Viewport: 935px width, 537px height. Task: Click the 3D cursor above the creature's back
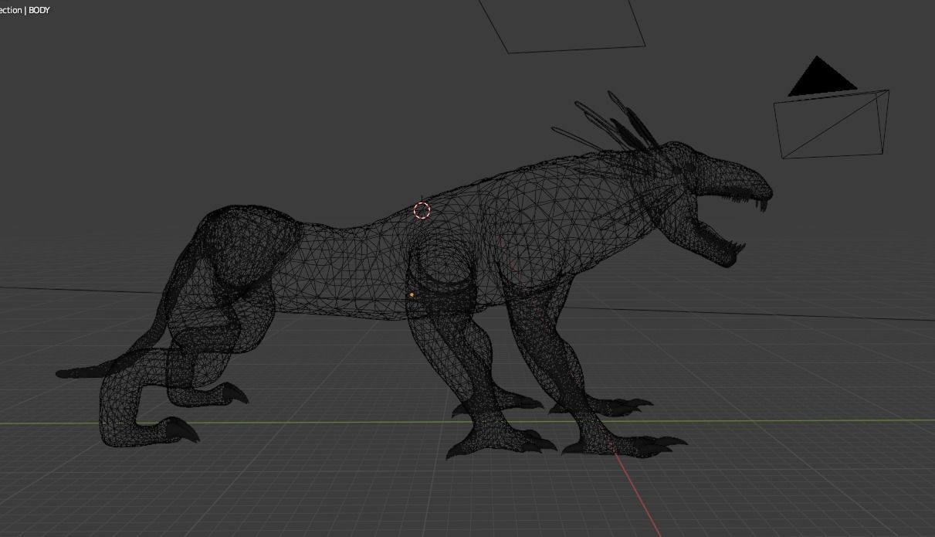coord(422,210)
